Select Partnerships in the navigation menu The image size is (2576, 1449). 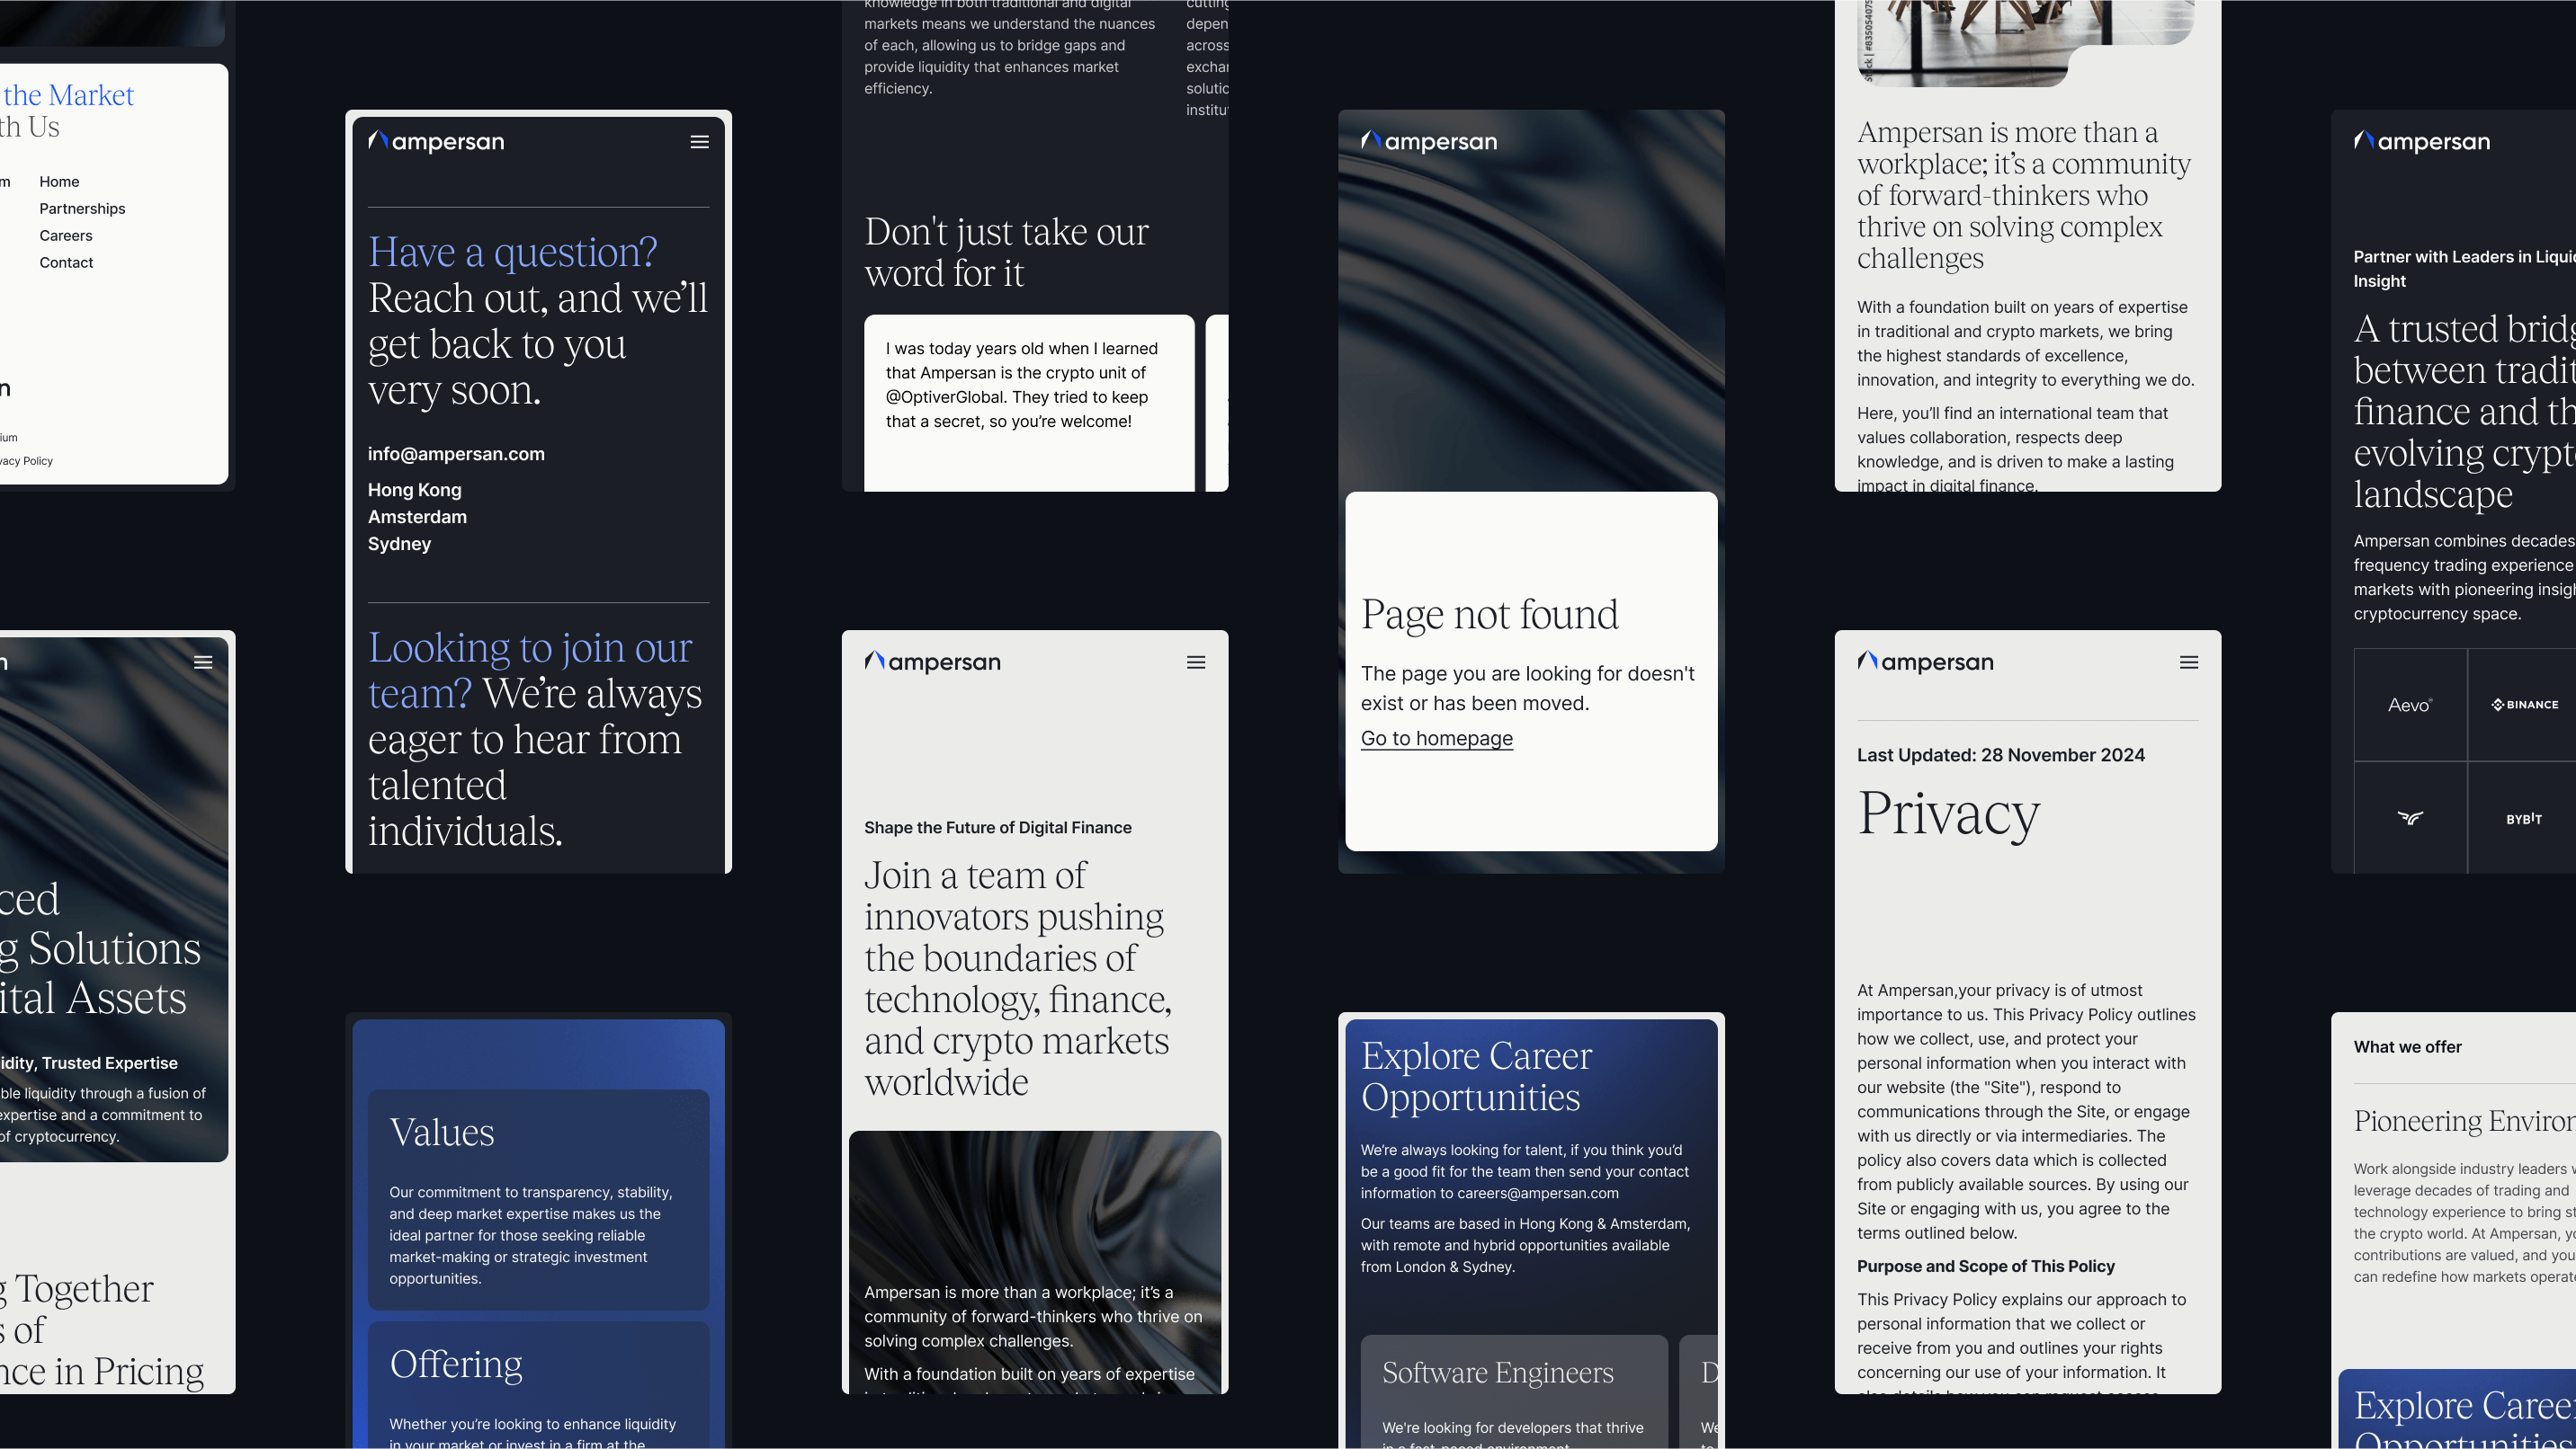pos(82,209)
